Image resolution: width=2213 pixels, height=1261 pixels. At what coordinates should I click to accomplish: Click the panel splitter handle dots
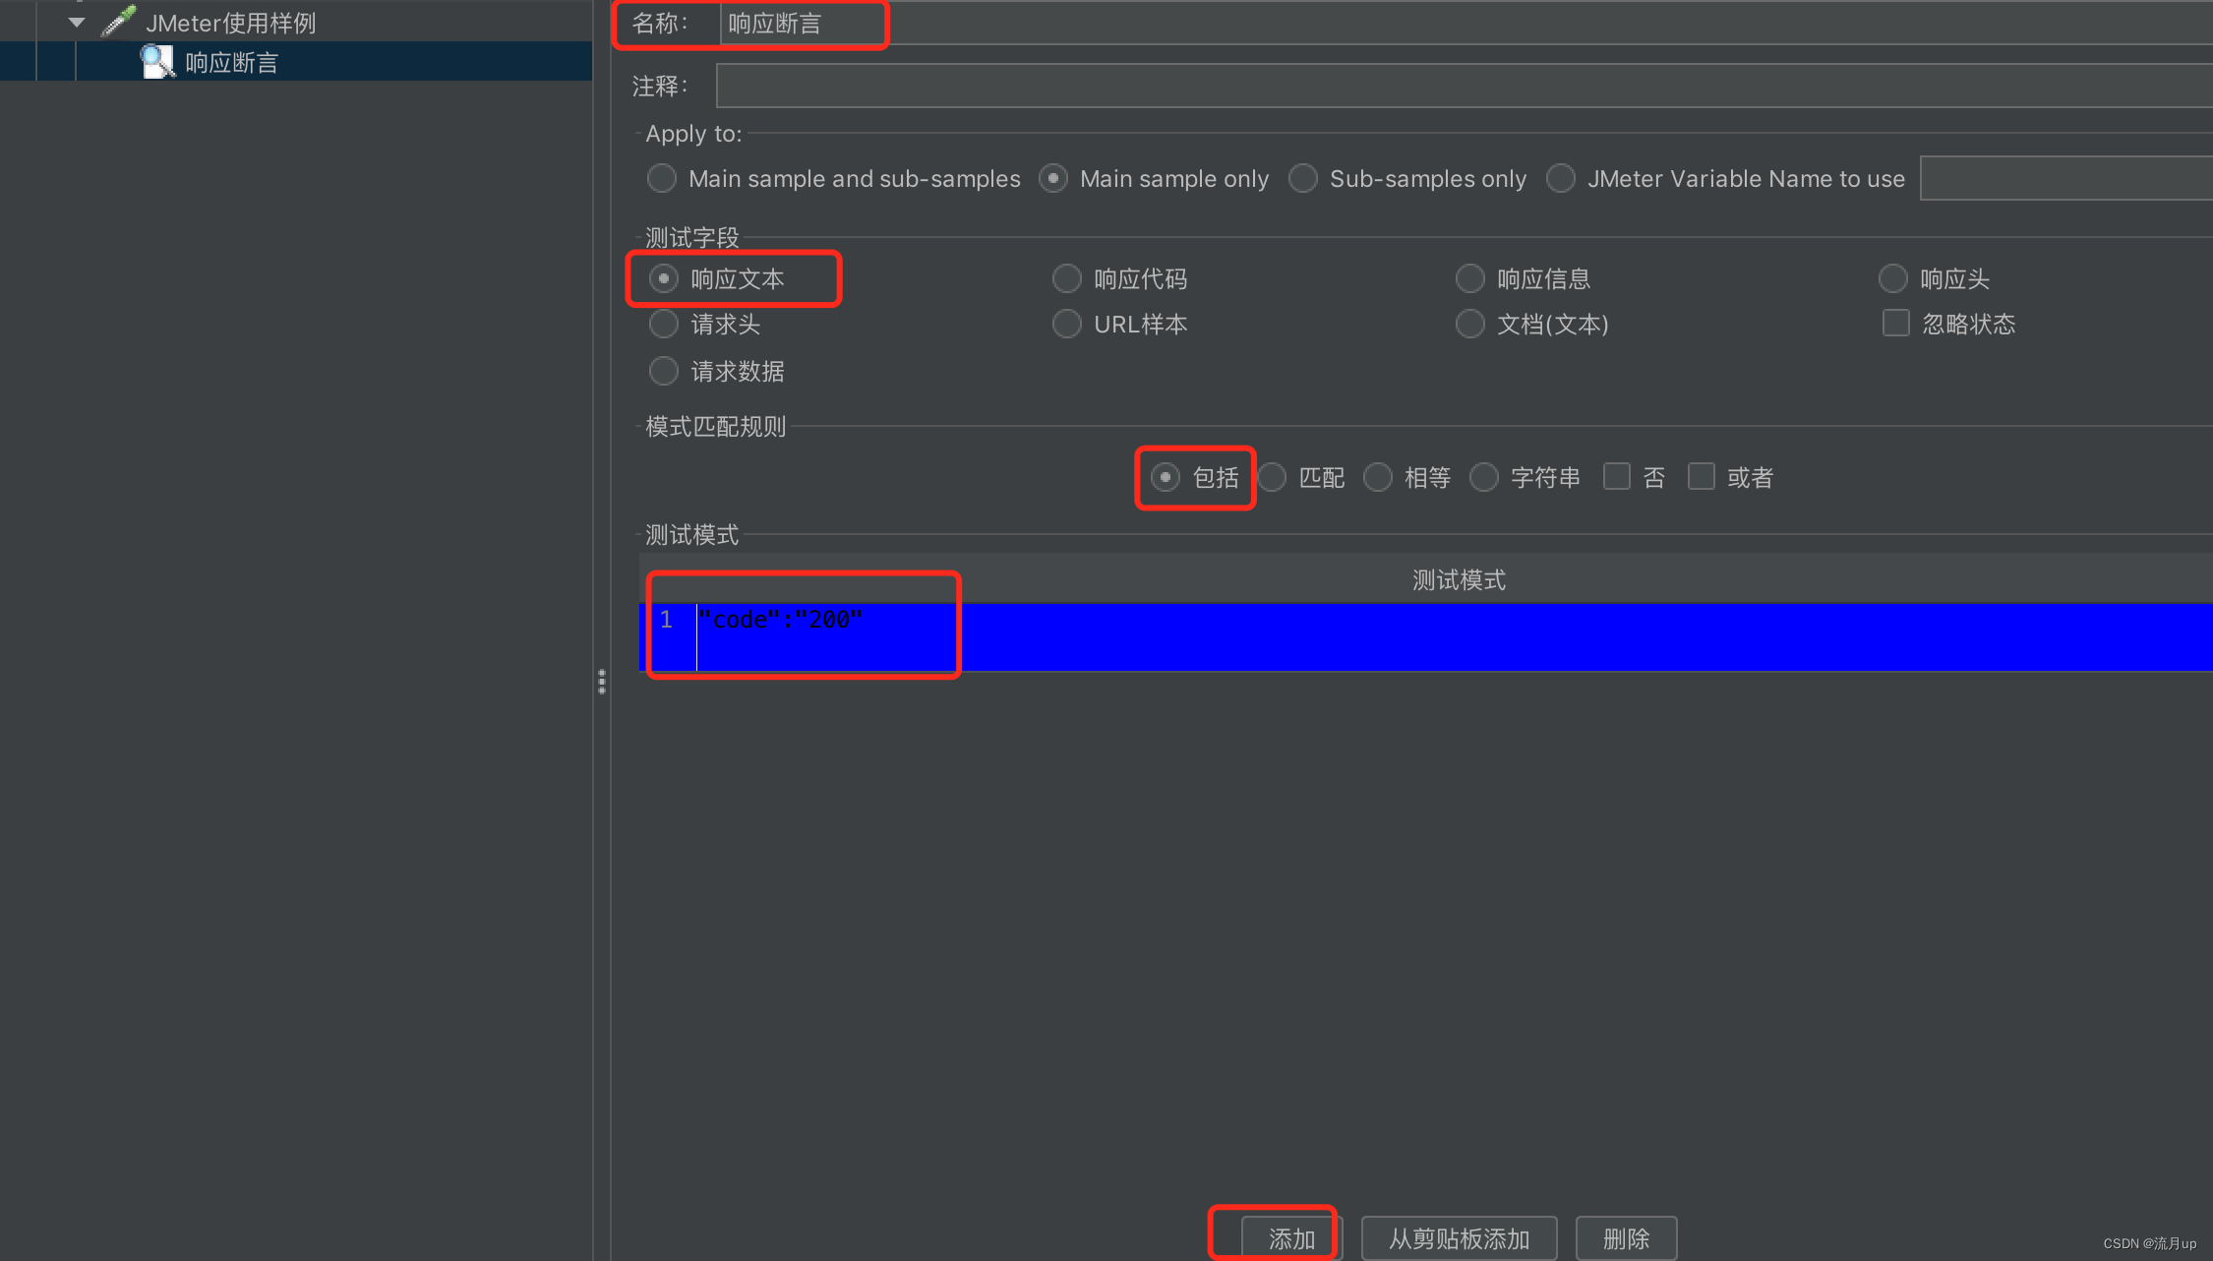pos(602,682)
